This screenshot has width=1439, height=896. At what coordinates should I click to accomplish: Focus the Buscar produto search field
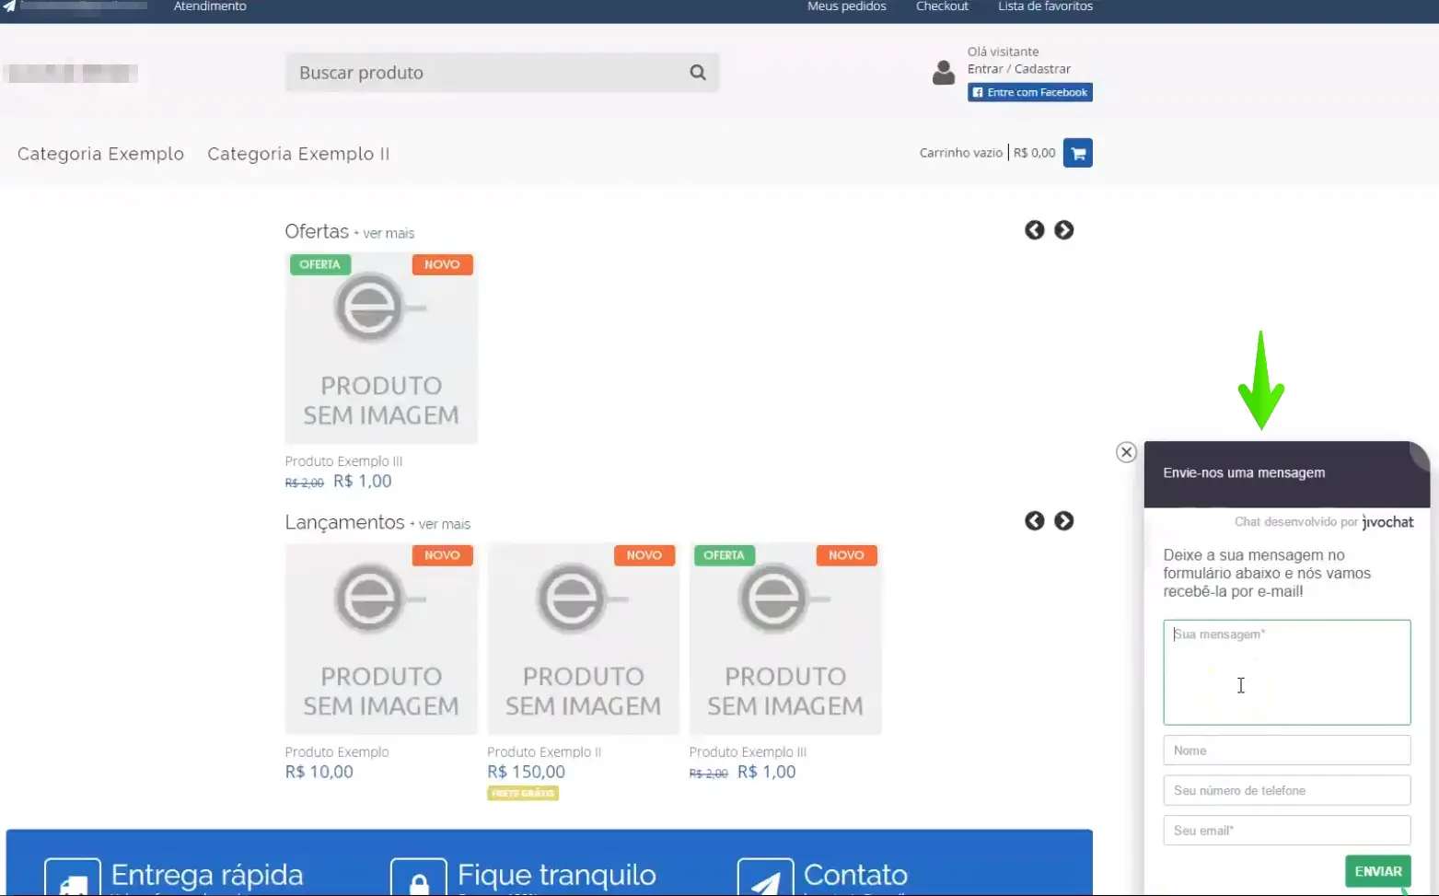pos(488,73)
